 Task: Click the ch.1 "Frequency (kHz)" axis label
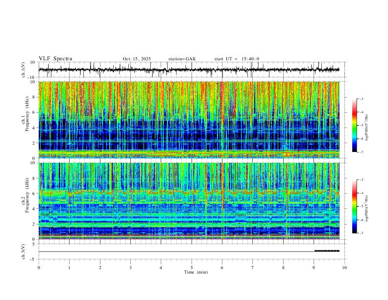click(27, 115)
